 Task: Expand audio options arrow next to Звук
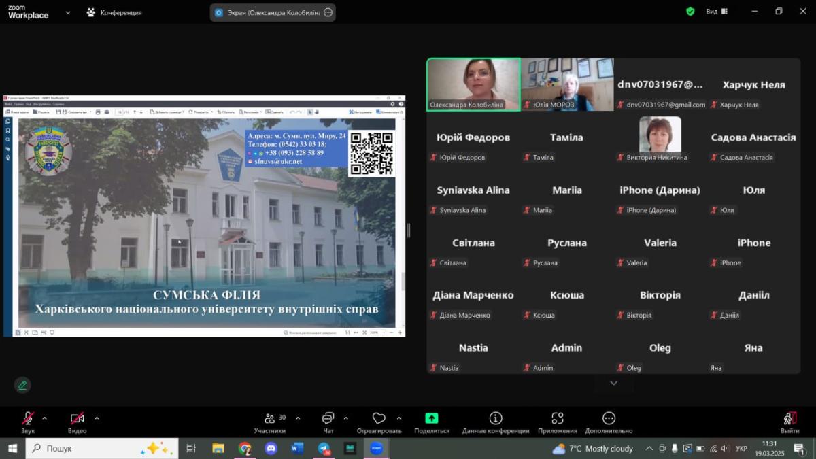(45, 418)
